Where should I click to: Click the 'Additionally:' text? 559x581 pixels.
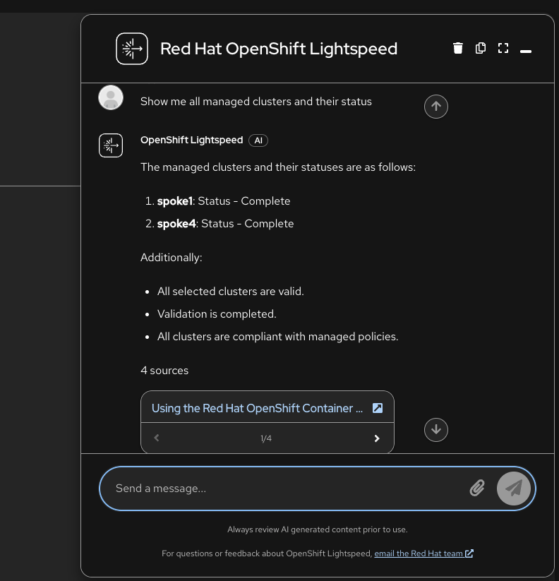pyautogui.click(x=171, y=258)
